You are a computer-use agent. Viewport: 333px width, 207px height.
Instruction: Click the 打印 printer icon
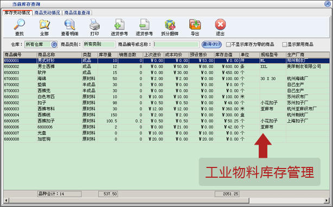94,24
